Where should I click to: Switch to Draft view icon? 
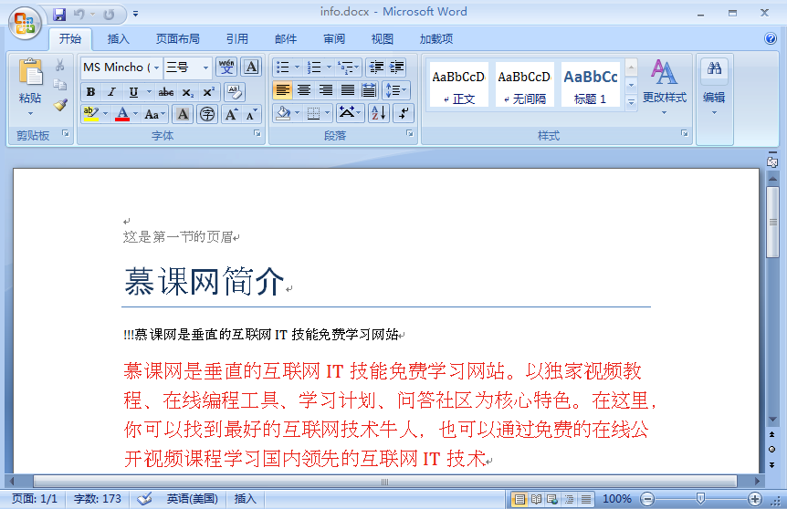586,499
